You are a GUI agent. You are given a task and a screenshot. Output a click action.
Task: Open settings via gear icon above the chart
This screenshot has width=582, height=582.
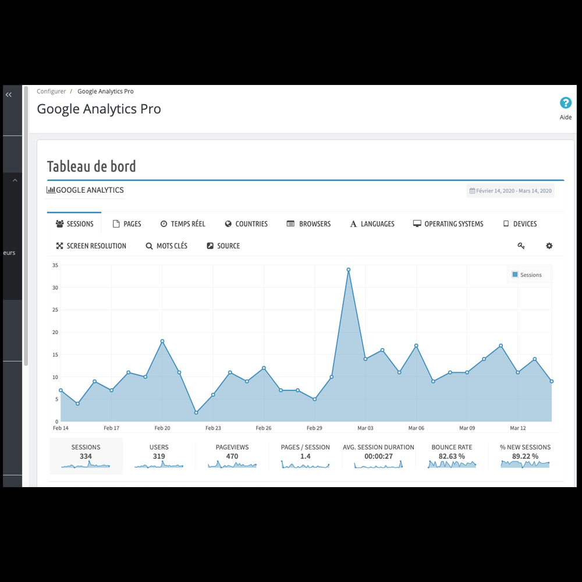(549, 246)
